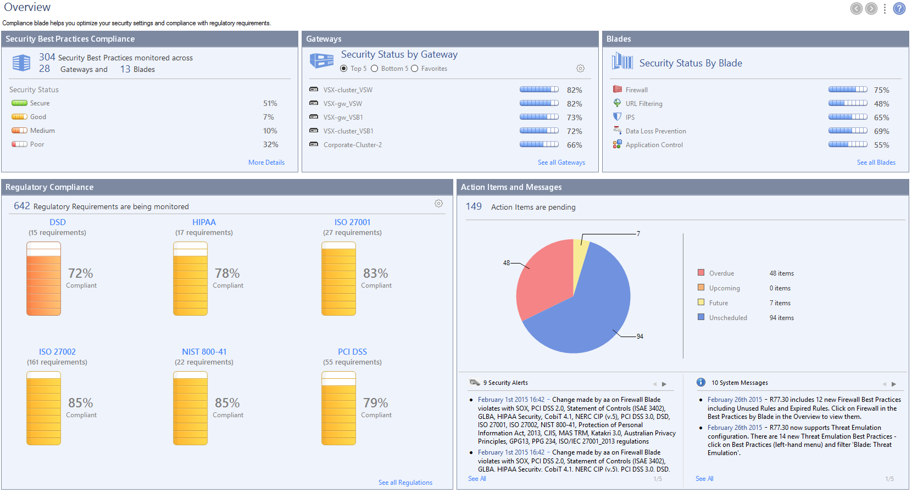
Task: Click the Data Loss Prevention blade icon
Action: click(x=618, y=130)
